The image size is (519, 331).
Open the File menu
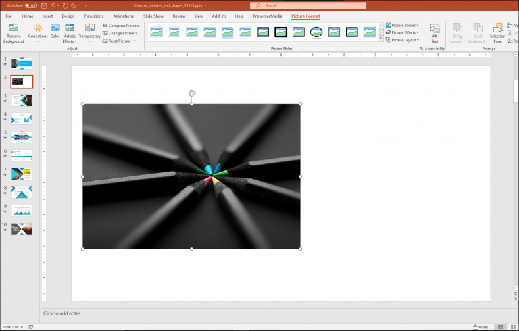point(9,16)
